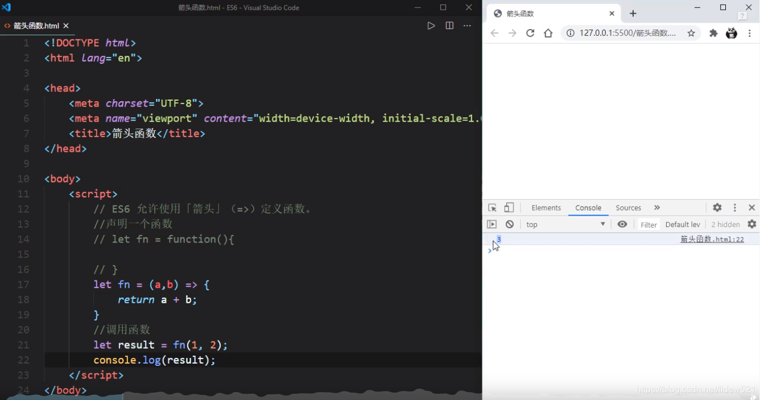
Task: Click the meta charset UTF-8 line
Action: click(136, 104)
